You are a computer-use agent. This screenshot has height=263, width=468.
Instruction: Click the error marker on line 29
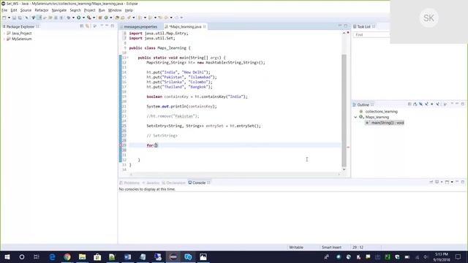(x=121, y=145)
